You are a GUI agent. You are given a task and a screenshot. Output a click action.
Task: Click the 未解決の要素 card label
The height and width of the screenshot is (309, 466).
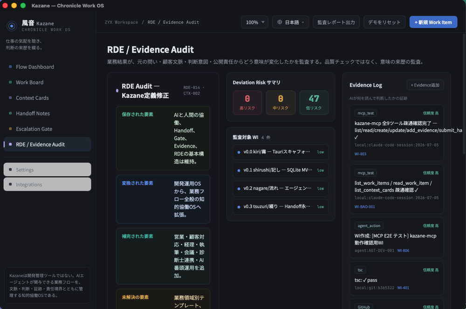coord(135,297)
